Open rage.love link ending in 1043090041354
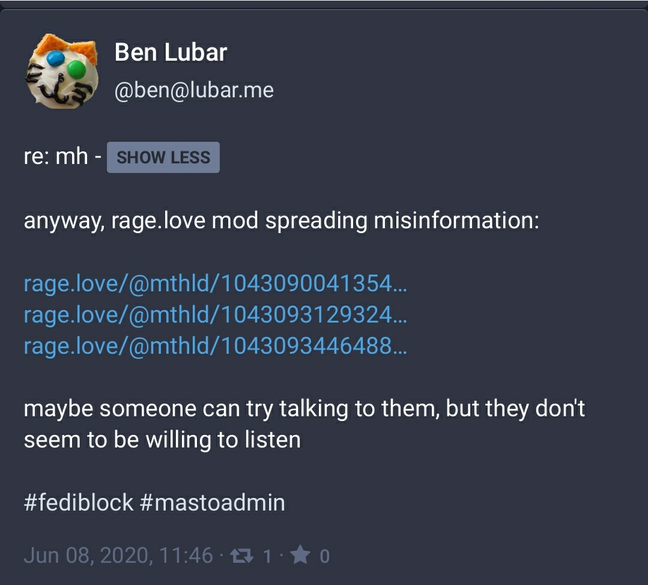This screenshot has width=648, height=585. click(215, 283)
